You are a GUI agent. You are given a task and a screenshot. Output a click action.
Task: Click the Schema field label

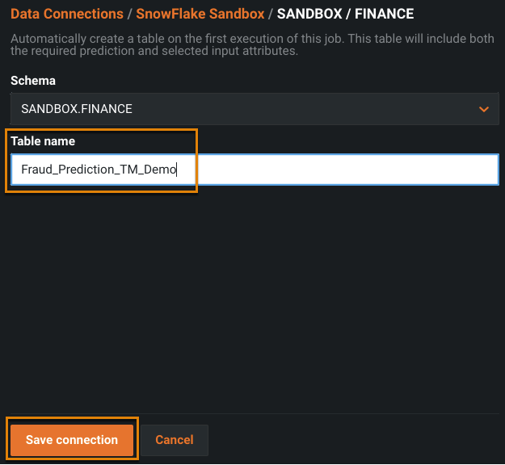coord(33,81)
